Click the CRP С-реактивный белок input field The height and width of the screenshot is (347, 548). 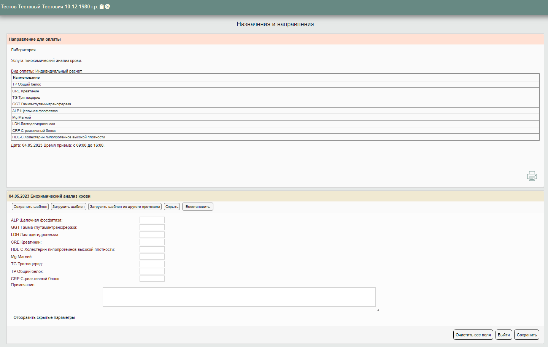click(x=152, y=279)
